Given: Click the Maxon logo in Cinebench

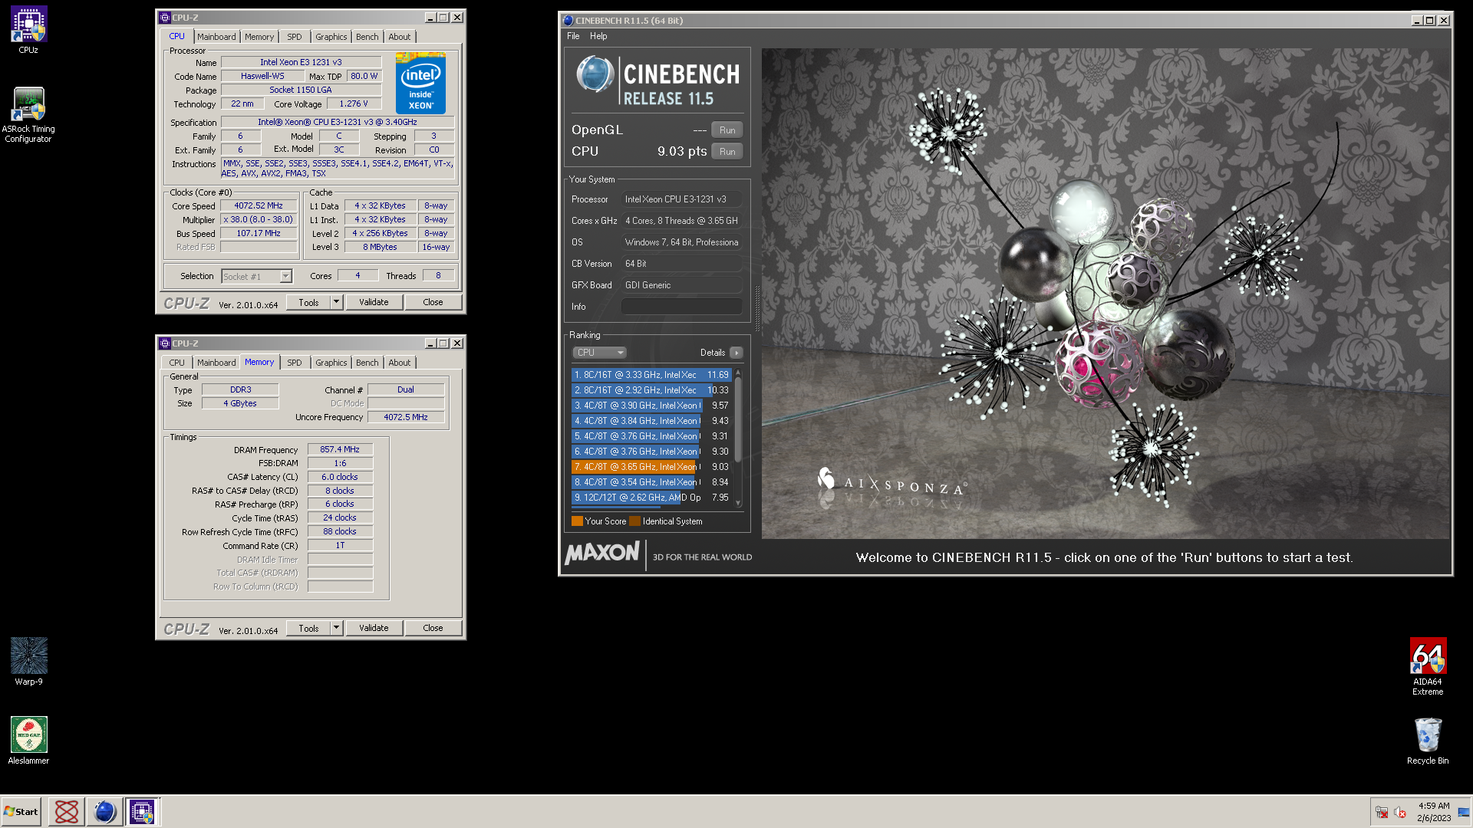Looking at the screenshot, I should 602,553.
